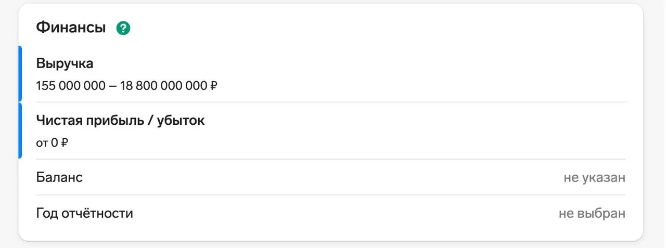Open the 'не выбран' year selector
This screenshot has height=248, width=666.
(592, 214)
